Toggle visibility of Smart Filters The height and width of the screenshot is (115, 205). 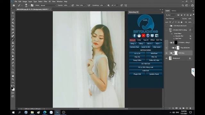tap(172, 34)
